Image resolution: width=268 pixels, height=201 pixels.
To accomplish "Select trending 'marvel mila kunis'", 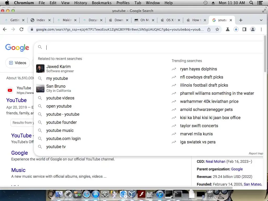I will [x=196, y=134].
